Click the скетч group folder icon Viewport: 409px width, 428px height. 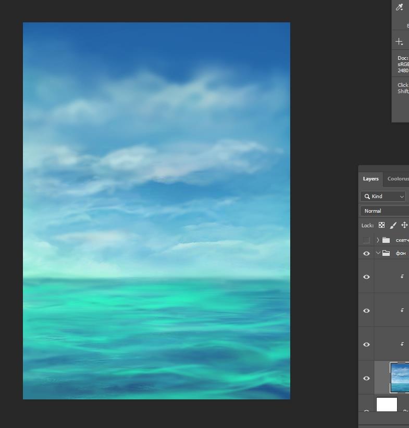[x=386, y=240]
